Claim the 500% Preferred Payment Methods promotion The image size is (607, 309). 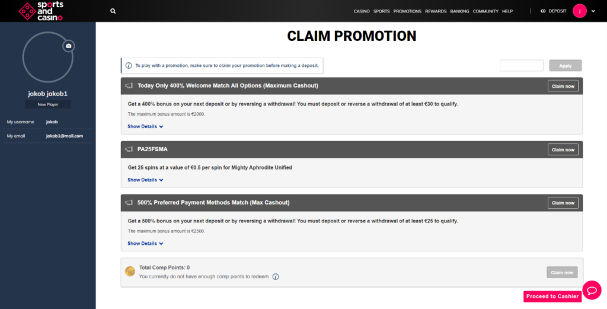[x=563, y=203]
